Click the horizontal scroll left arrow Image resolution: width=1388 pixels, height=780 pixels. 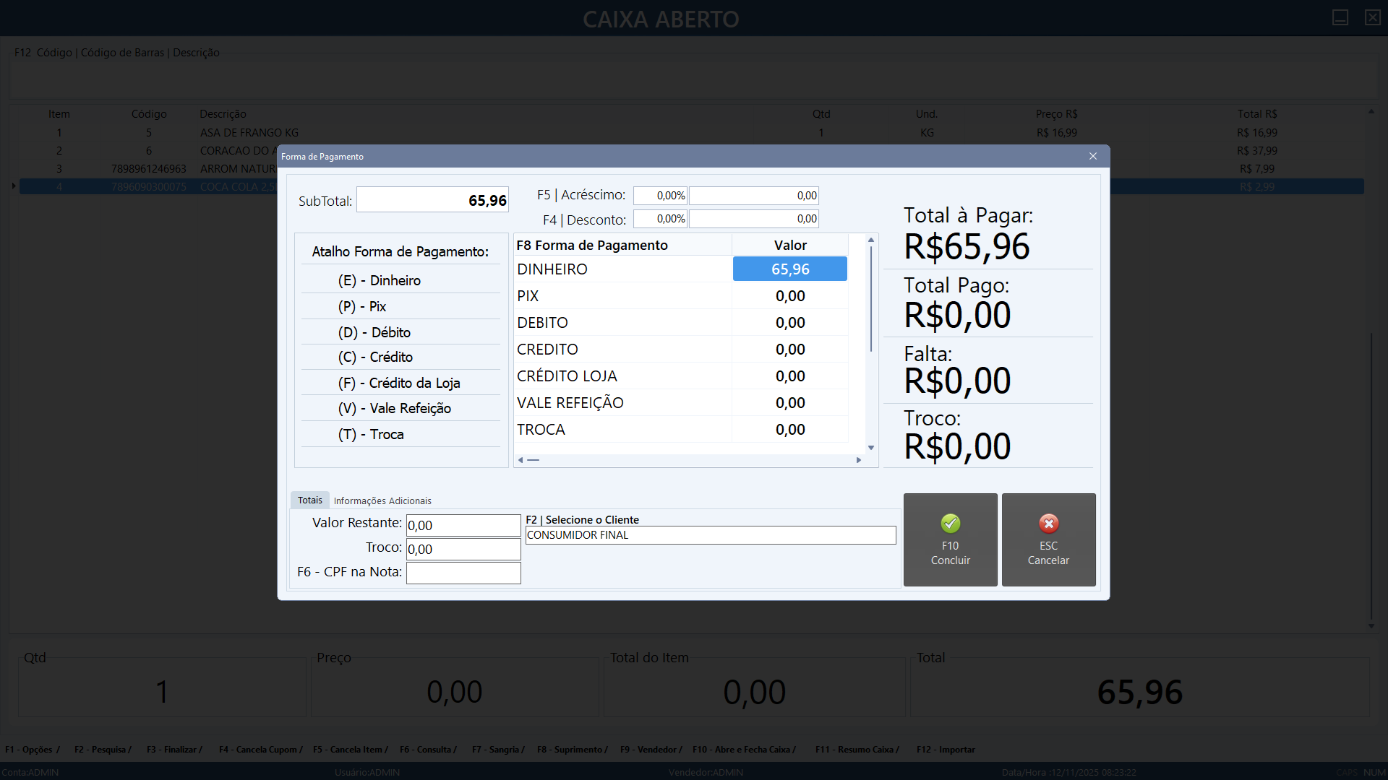coord(520,460)
